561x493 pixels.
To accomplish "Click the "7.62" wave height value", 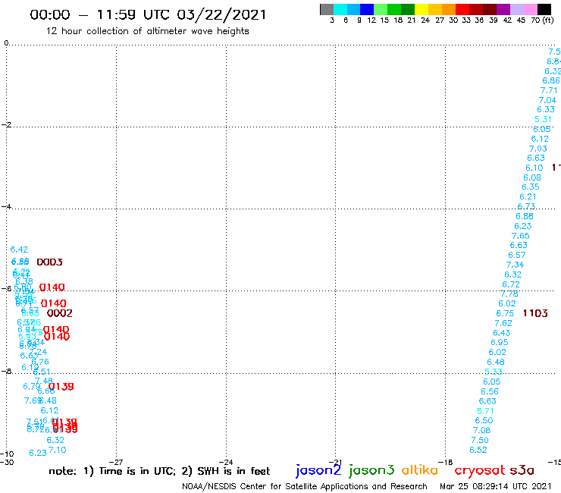I will (x=503, y=323).
